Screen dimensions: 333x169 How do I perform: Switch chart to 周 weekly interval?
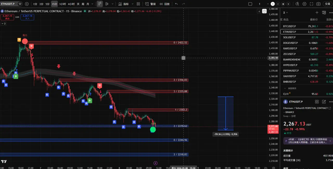point(83,4)
